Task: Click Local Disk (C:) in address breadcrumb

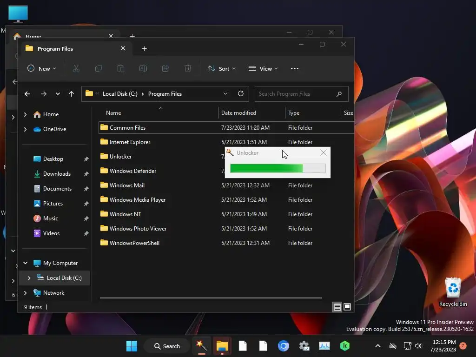Action: 120,94
